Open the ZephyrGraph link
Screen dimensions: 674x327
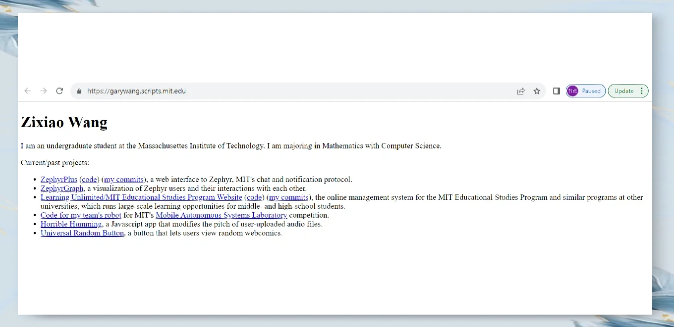[62, 188]
